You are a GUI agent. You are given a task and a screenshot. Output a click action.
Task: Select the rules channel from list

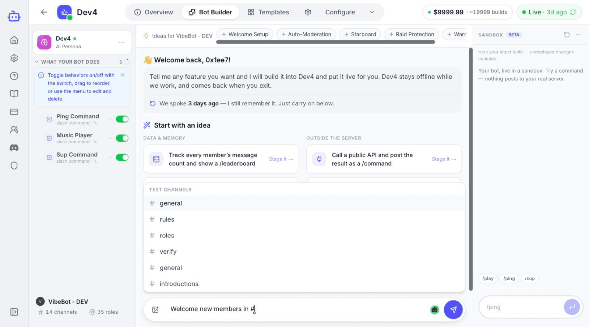(x=304, y=219)
